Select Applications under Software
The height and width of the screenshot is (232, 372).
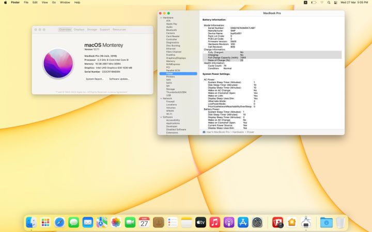coord(173,123)
